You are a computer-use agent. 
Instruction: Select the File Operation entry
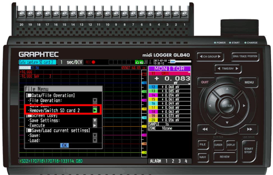pyautogui.click(x=46, y=101)
